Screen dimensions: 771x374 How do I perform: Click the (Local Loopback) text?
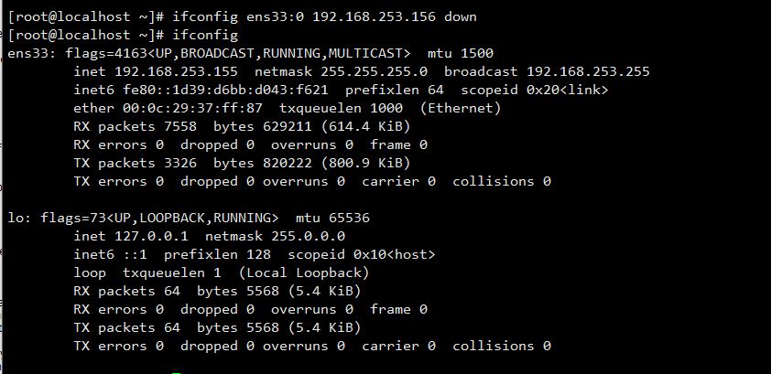[x=312, y=272]
